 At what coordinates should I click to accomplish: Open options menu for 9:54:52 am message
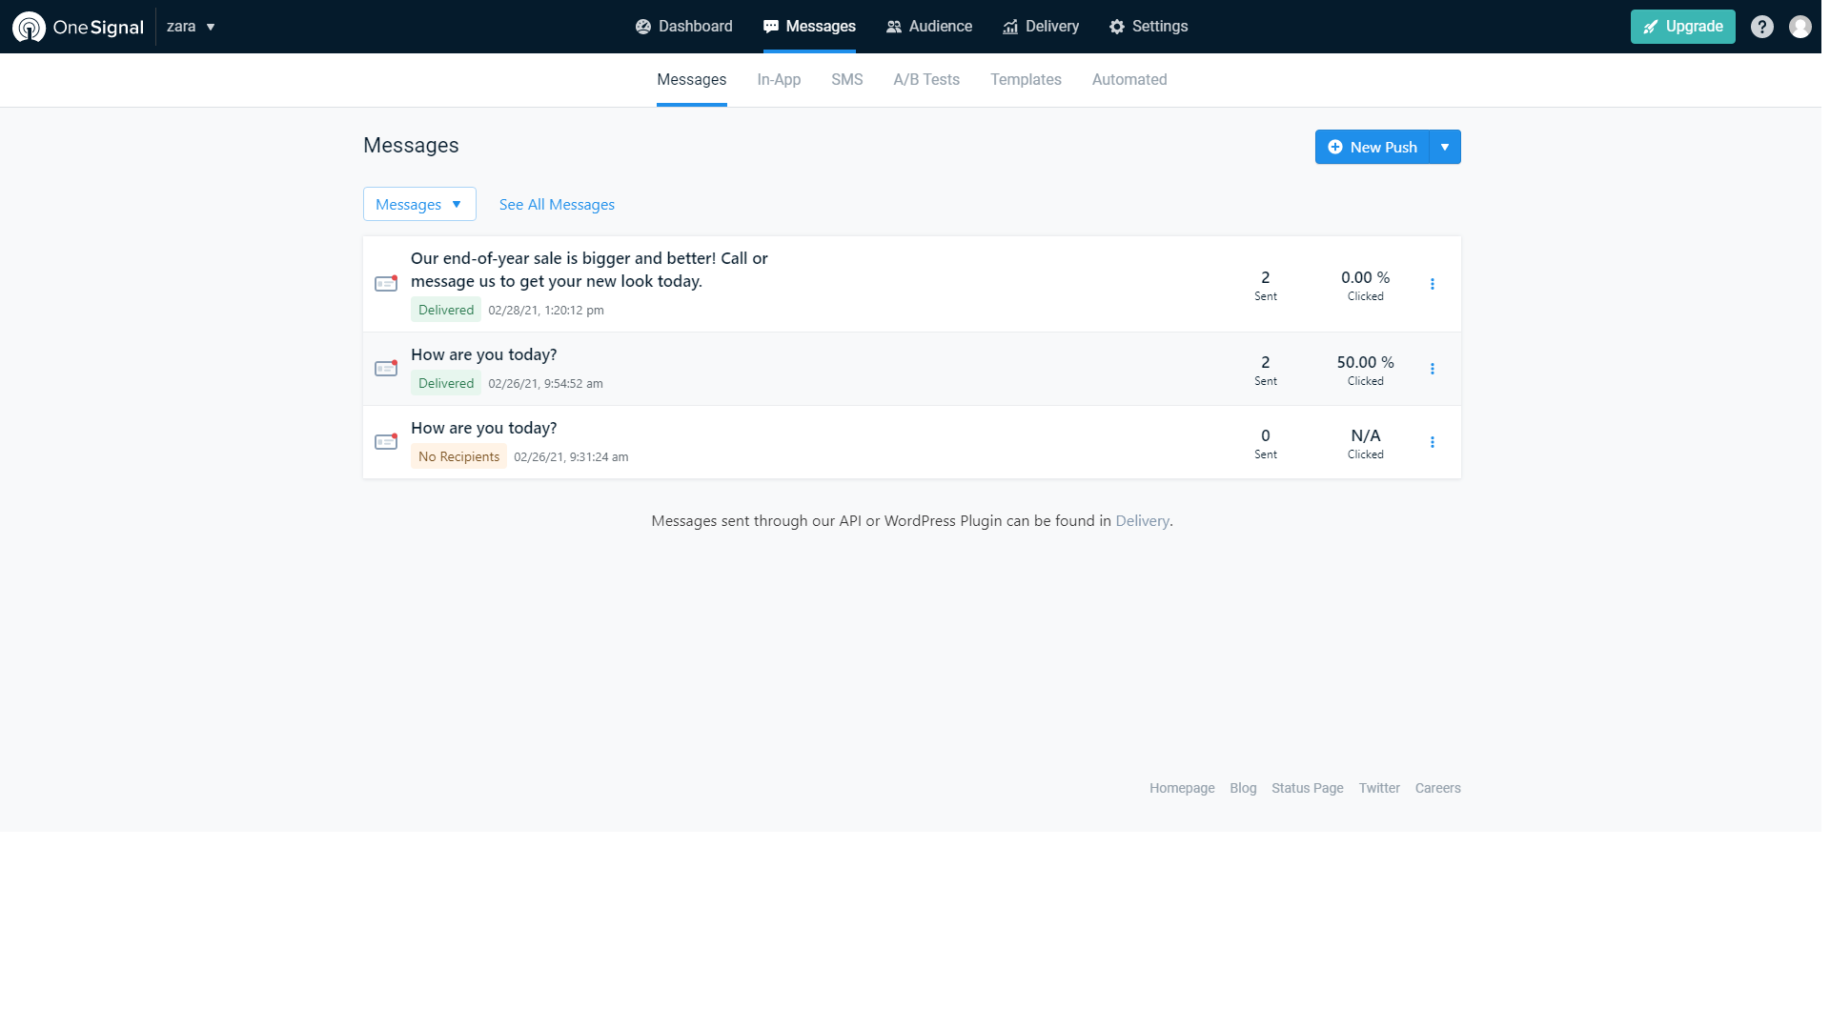click(x=1433, y=369)
